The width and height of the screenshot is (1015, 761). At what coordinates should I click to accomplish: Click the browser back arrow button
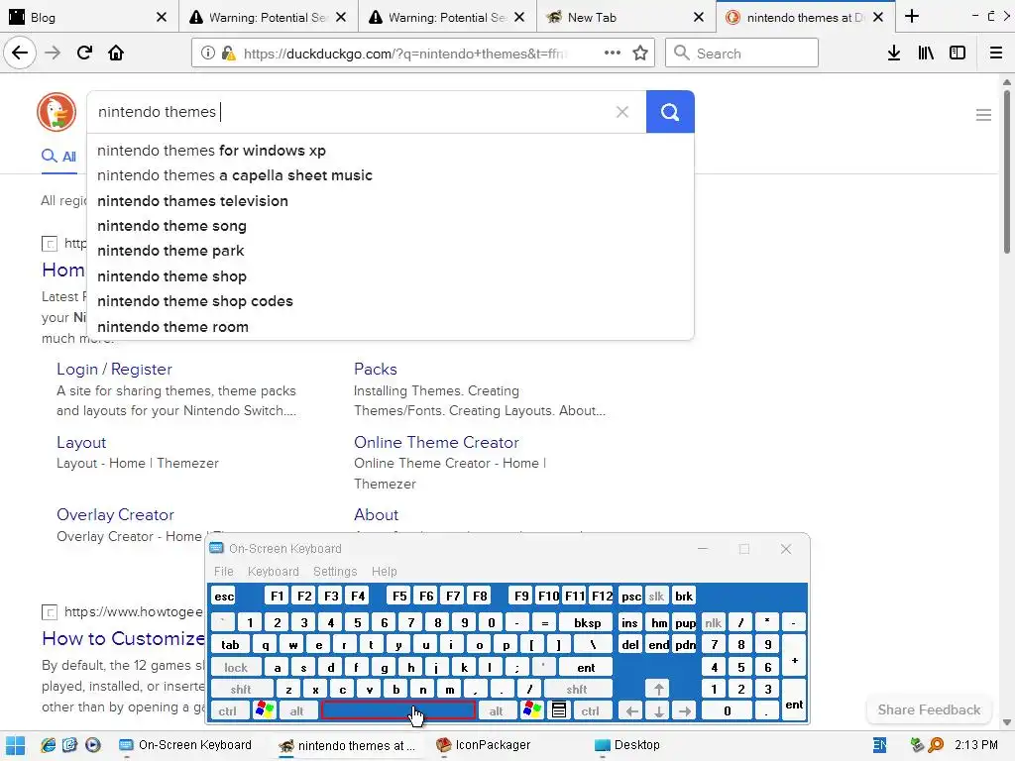coord(20,54)
